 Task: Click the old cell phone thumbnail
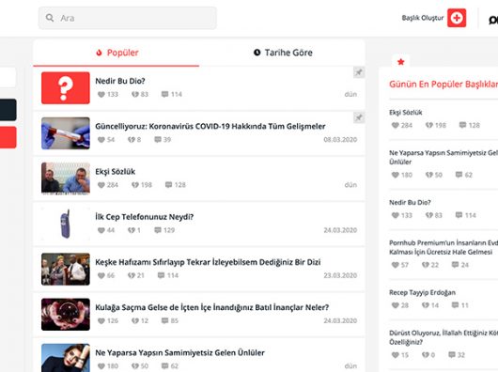click(x=66, y=224)
